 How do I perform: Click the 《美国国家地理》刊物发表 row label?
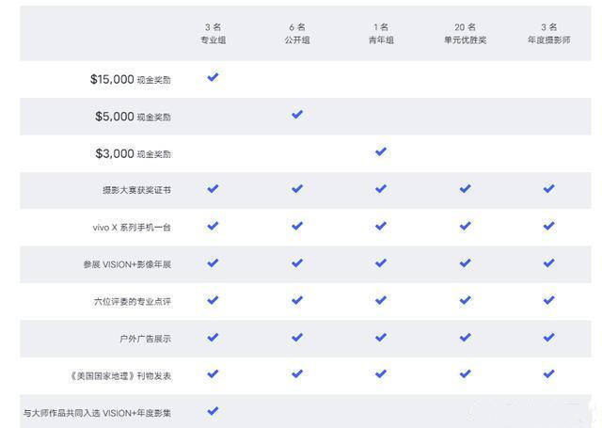tap(120, 375)
